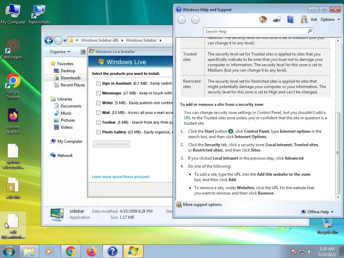Click the search magnifier in Help
The width and height of the screenshot is (344, 258).
[x=310, y=31]
